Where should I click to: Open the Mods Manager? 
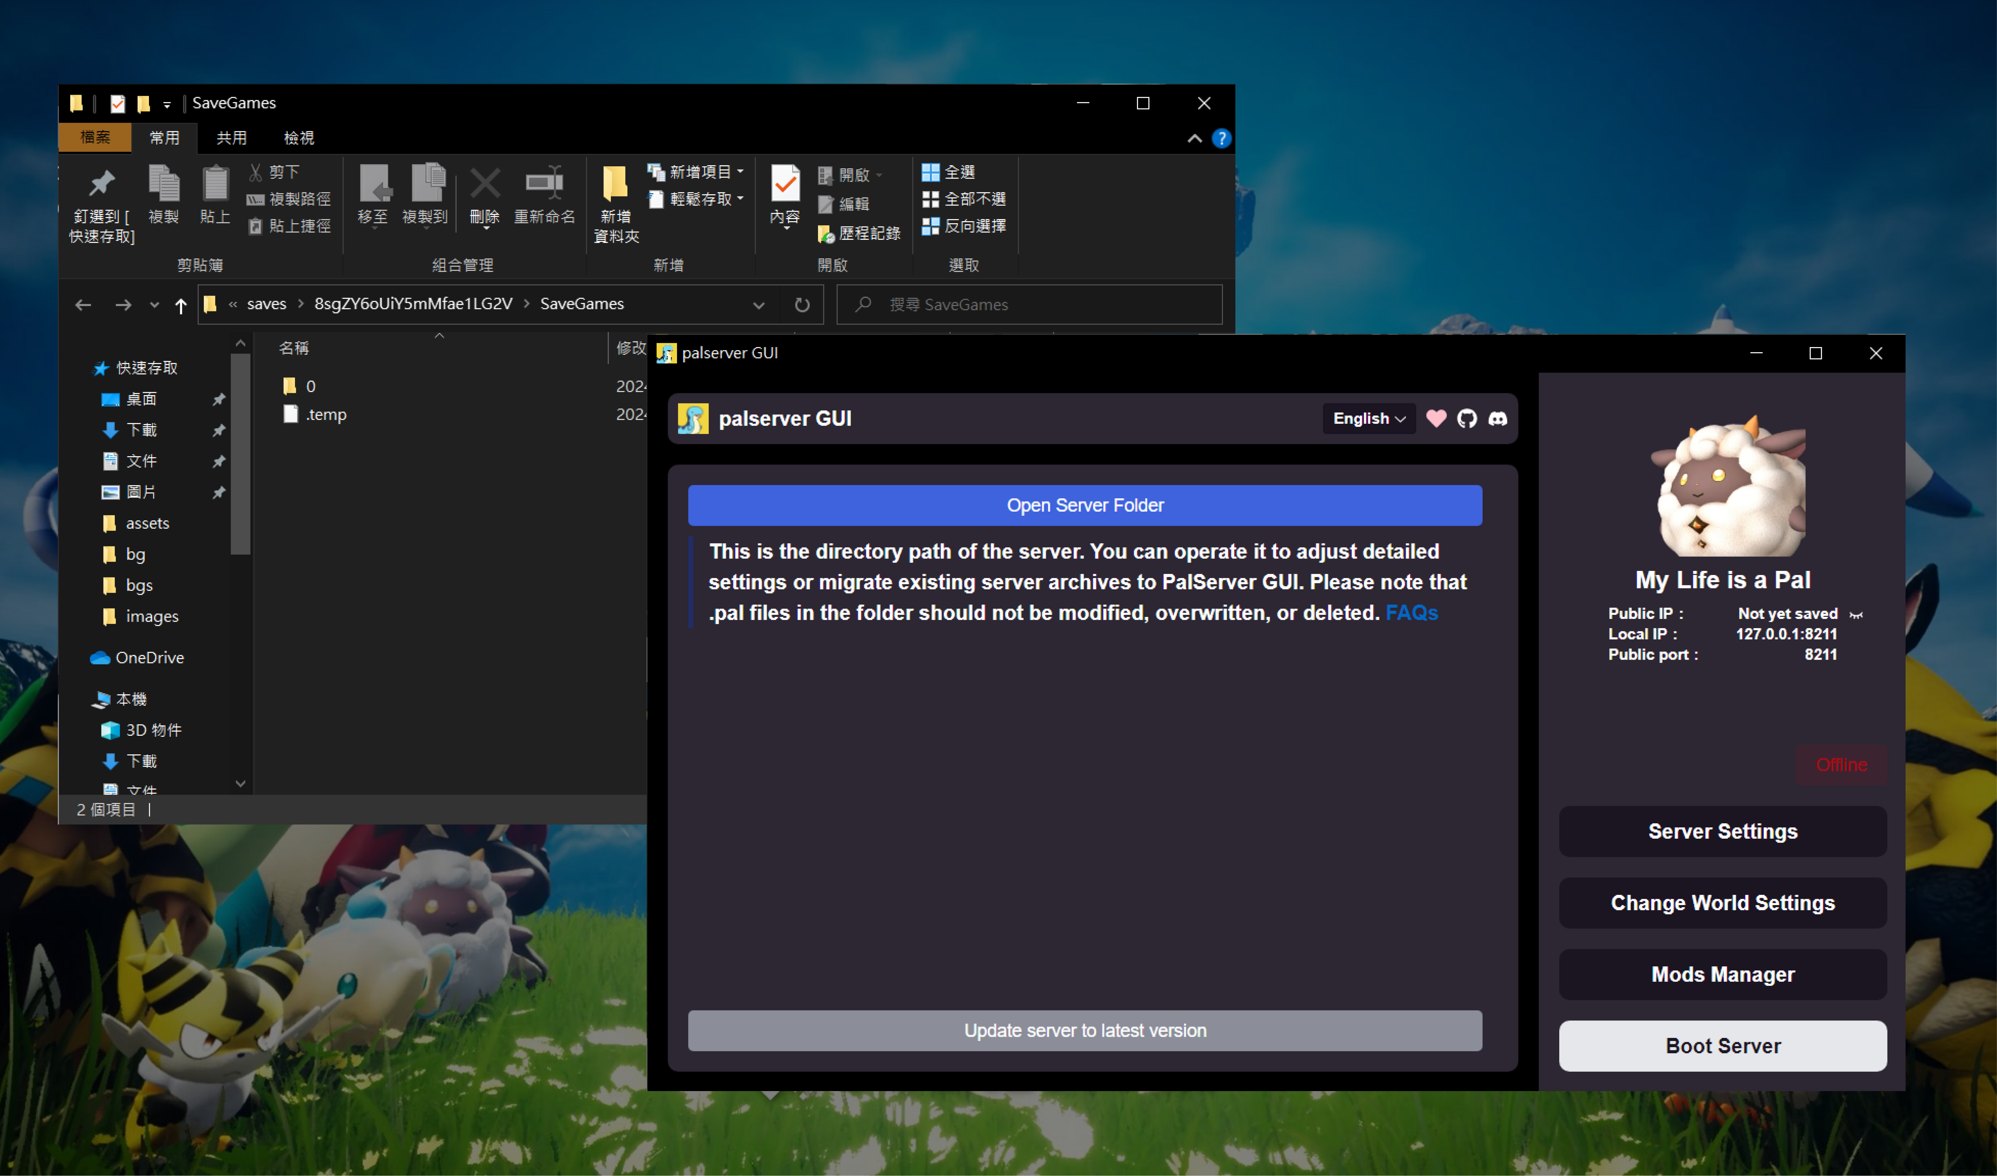[1723, 974]
